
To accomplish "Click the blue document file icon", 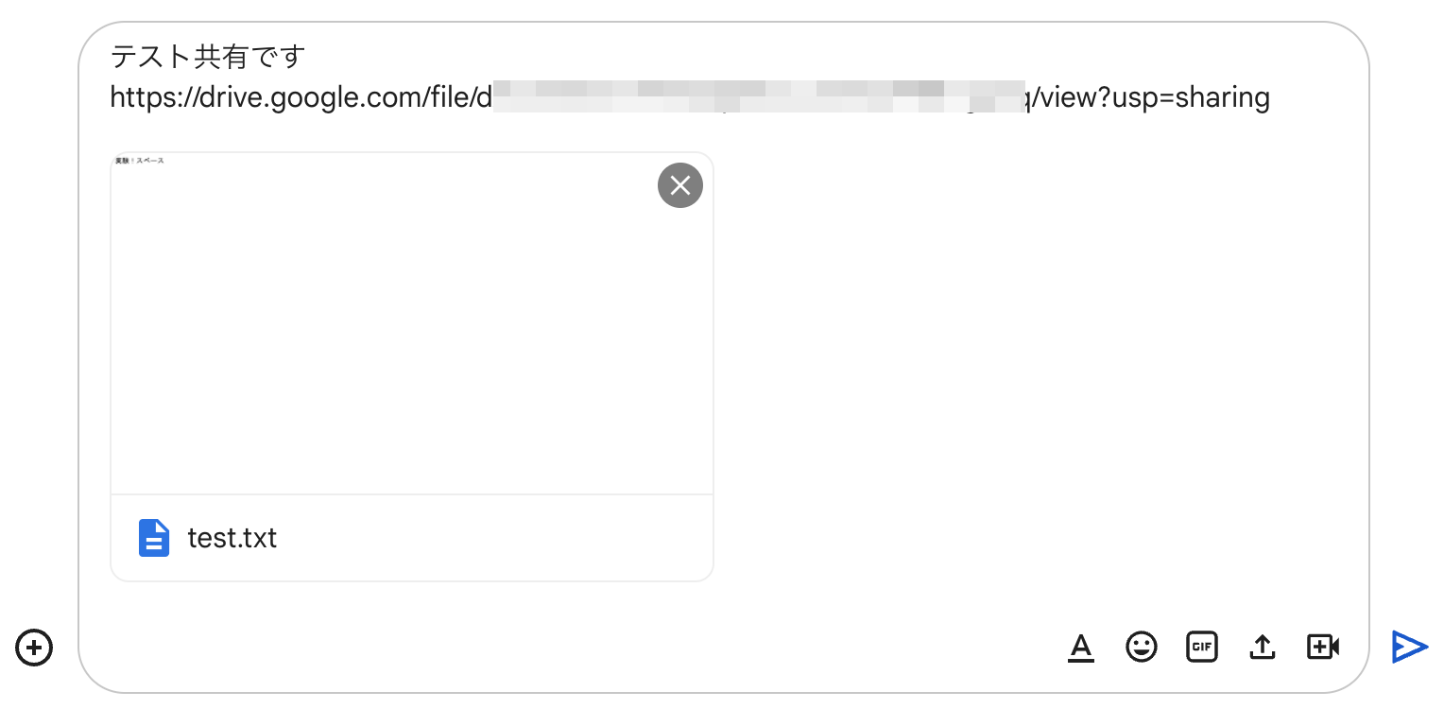I will (x=154, y=538).
